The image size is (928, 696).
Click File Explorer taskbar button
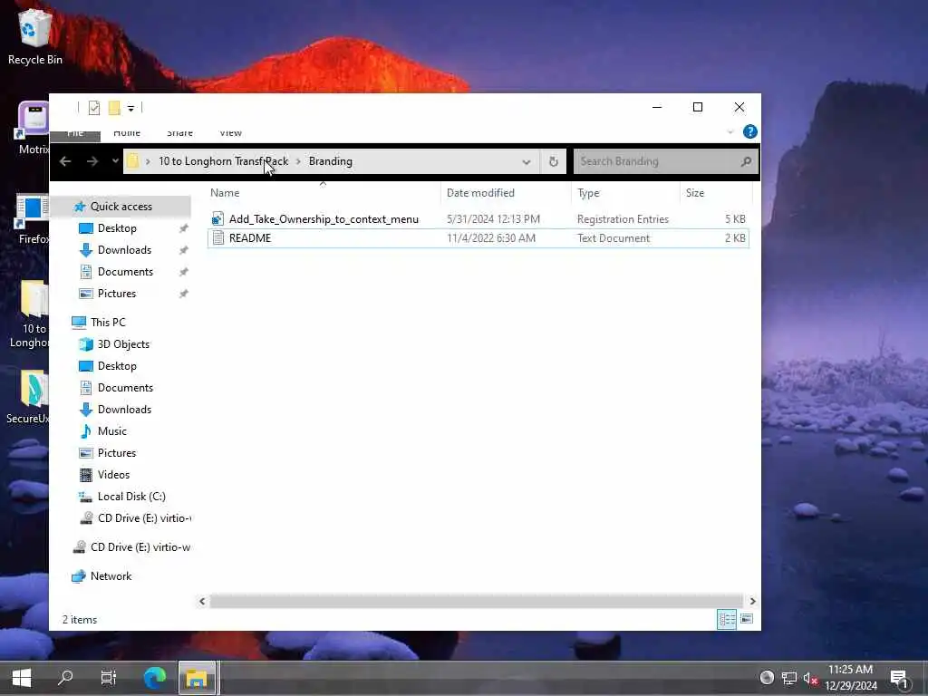(x=197, y=678)
